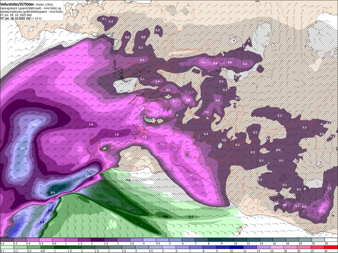This screenshot has height=253, width=338.
Task: Click the 25 label in the upper legend row
Action: click(313, 243)
